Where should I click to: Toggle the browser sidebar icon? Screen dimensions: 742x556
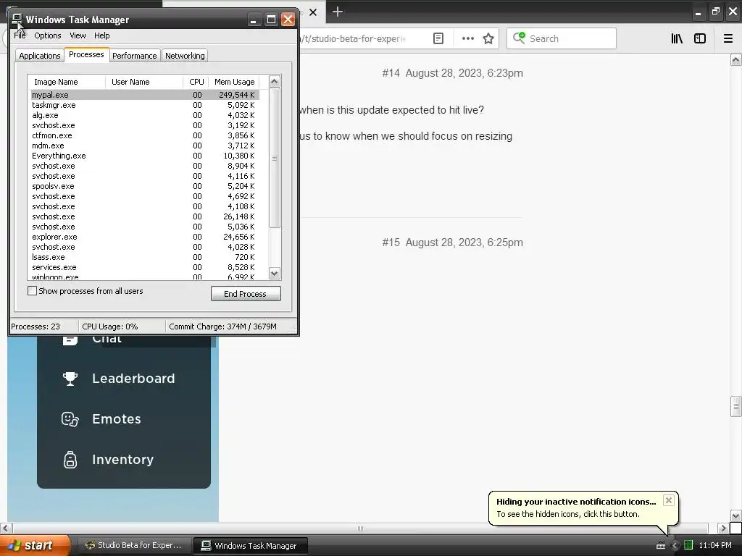(700, 38)
